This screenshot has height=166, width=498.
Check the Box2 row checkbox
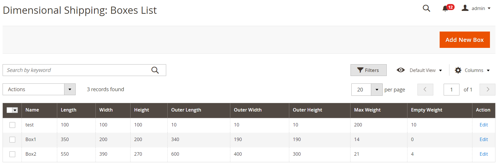point(12,154)
